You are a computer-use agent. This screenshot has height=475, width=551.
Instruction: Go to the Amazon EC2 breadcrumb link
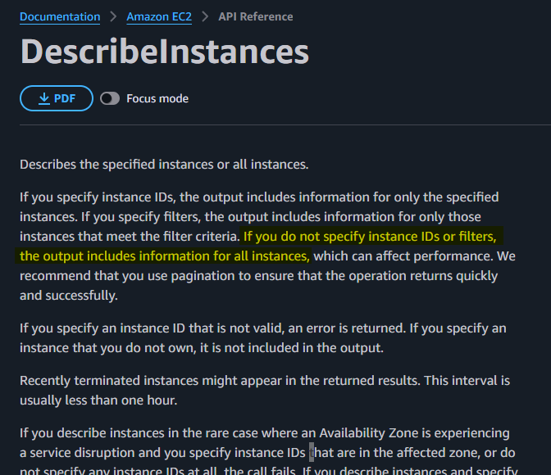coord(159,16)
